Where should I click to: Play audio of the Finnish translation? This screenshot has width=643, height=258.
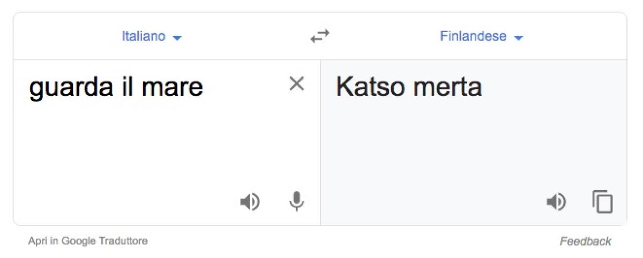(x=556, y=202)
